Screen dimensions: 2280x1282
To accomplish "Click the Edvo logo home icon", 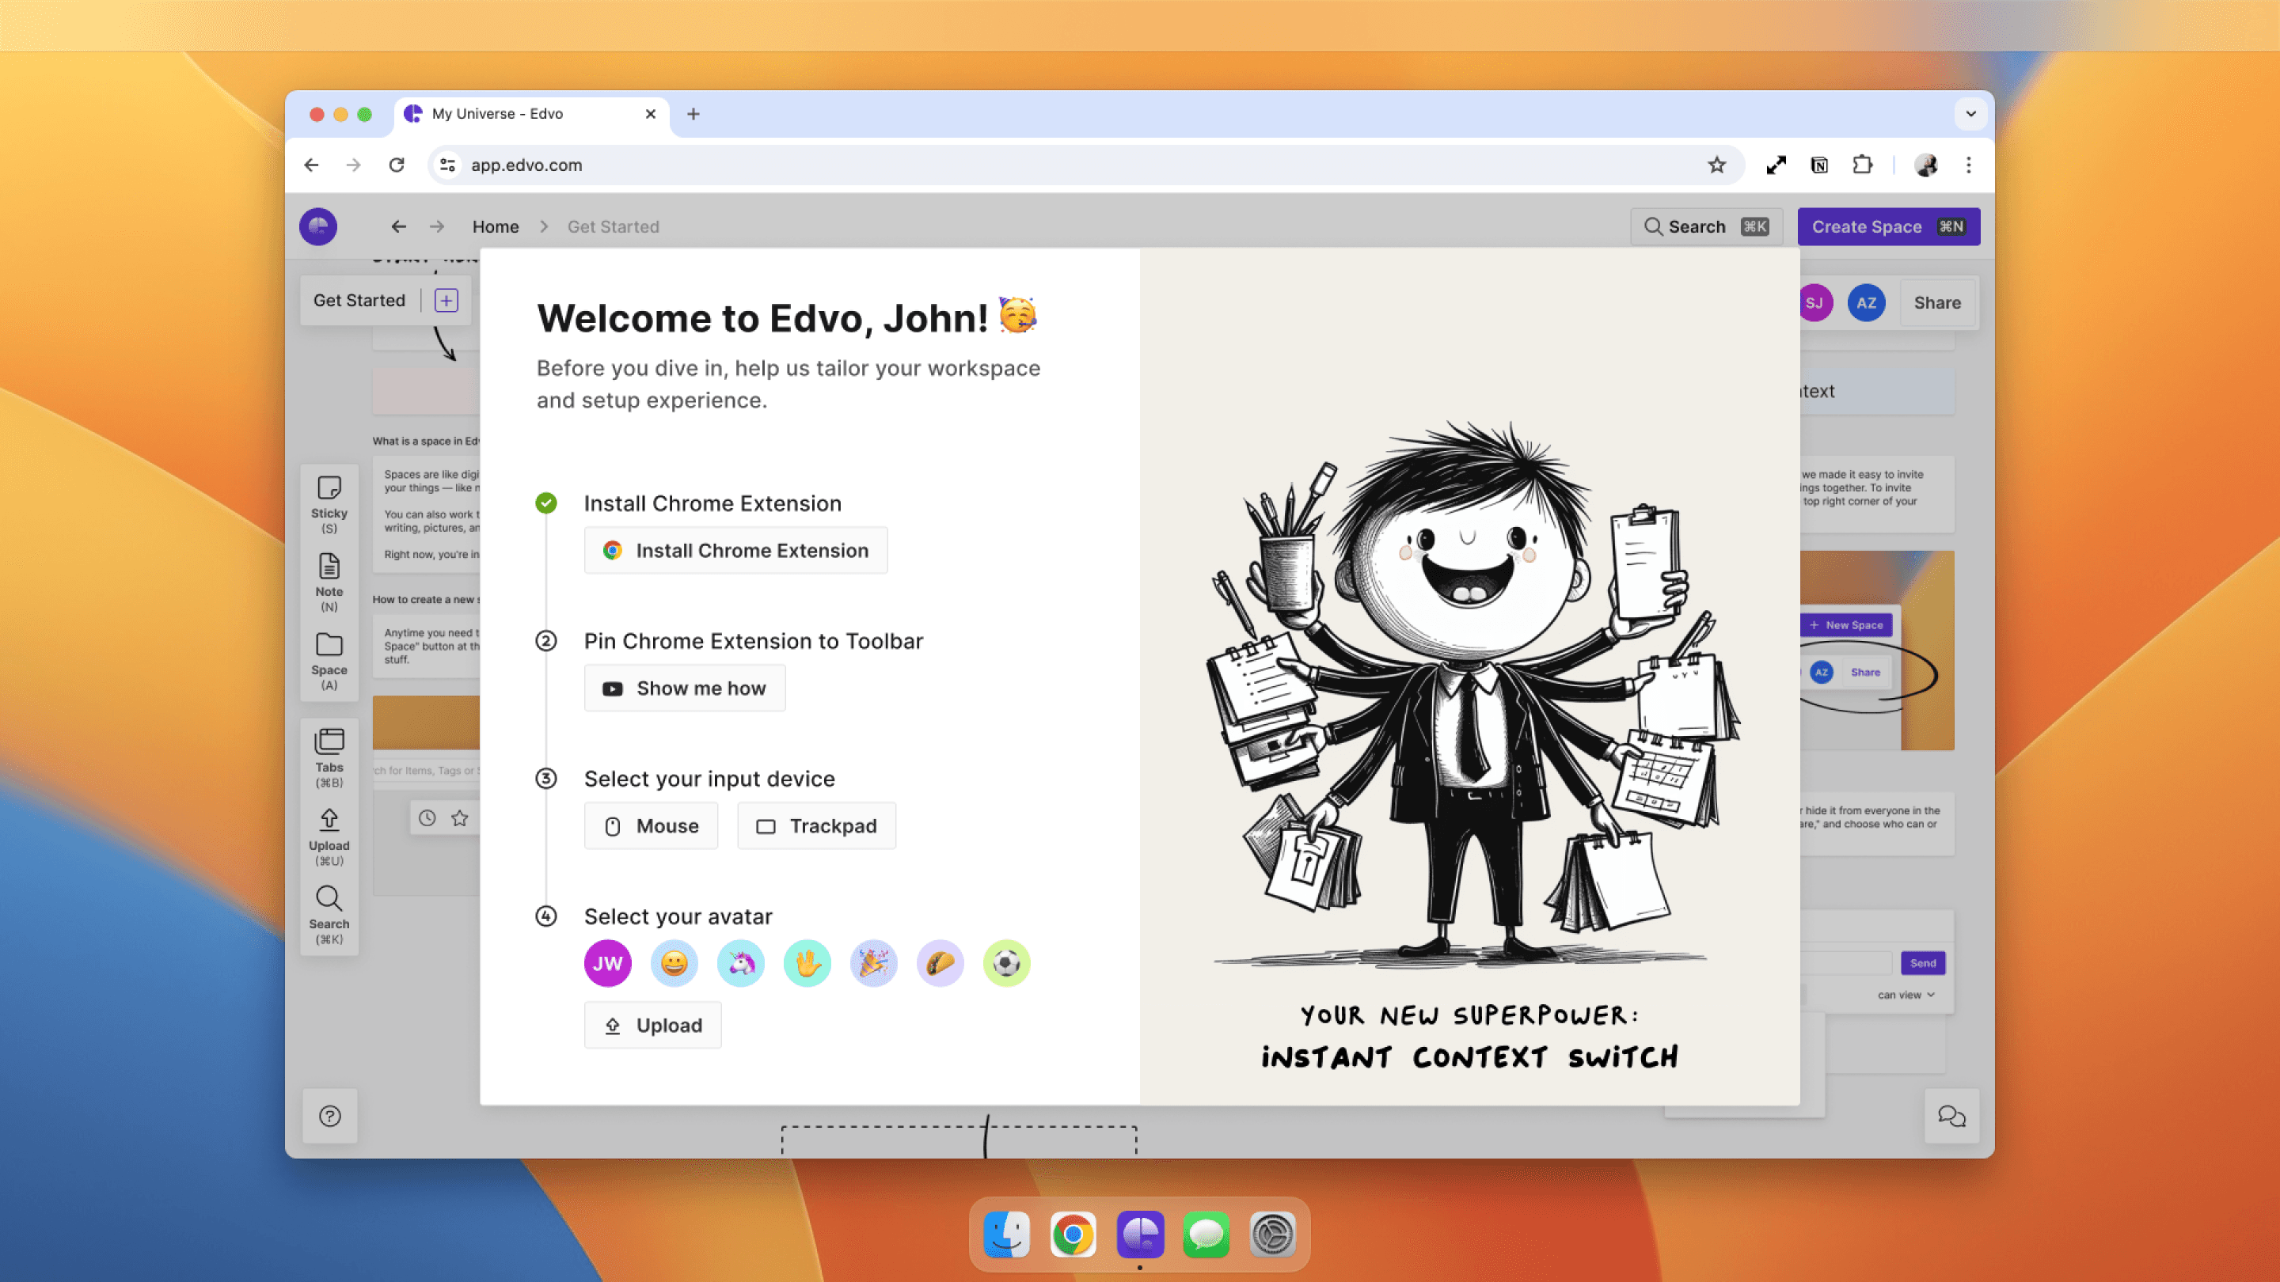I will 317,226.
